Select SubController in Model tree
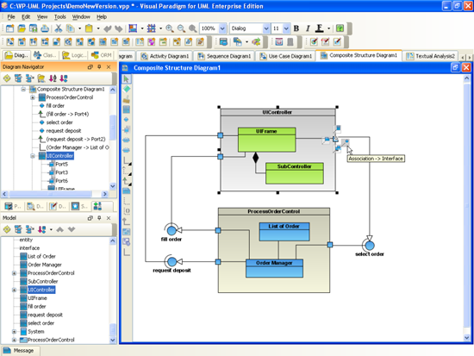The image size is (474, 356). [42, 281]
